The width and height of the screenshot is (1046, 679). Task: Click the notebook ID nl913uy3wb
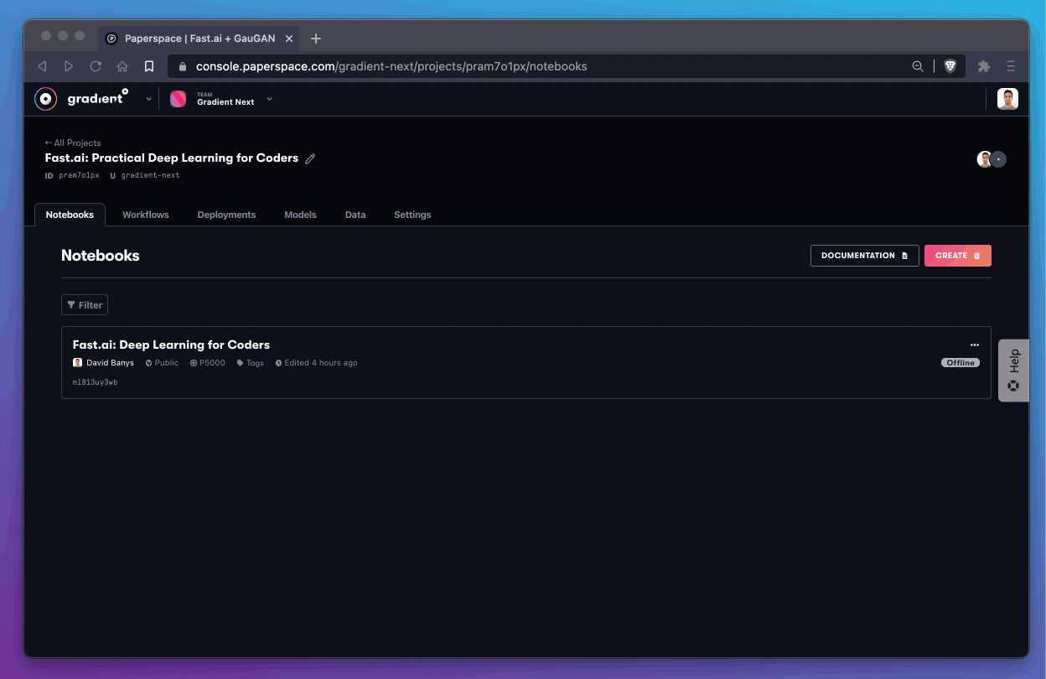click(x=96, y=382)
